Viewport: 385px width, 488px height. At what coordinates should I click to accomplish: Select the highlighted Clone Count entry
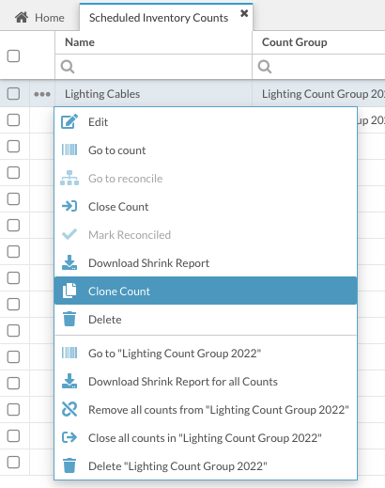pyautogui.click(x=206, y=291)
